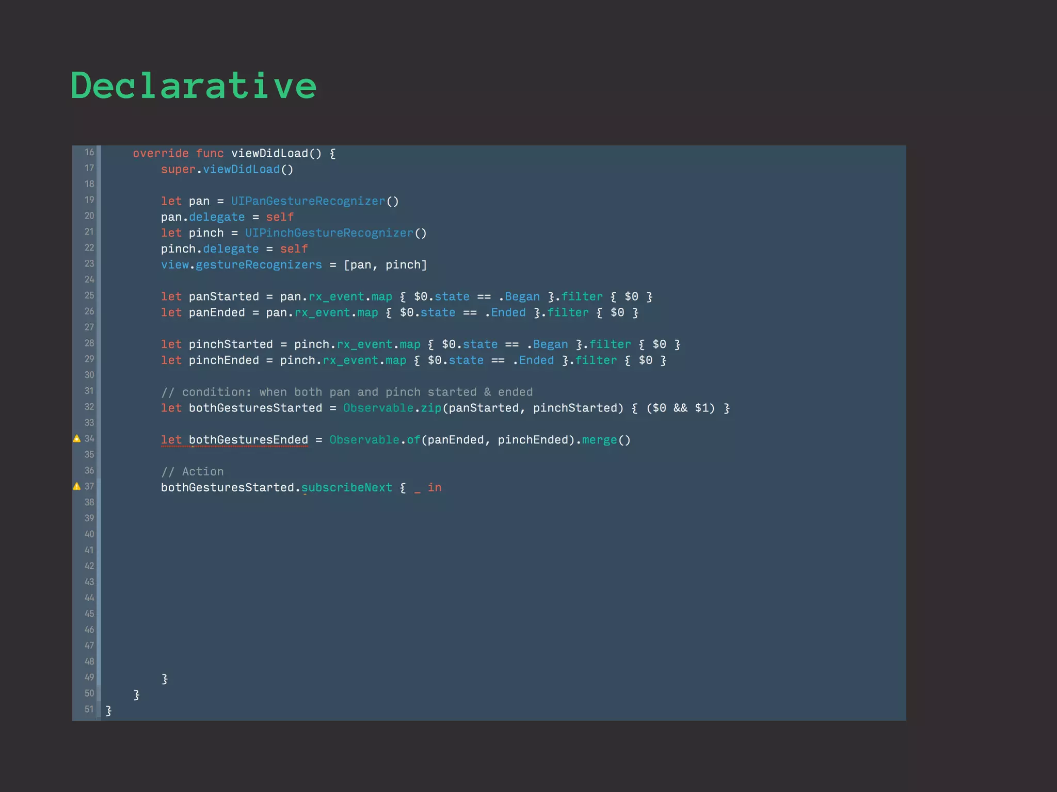Click the '// Action' comment on line 36
The width and height of the screenshot is (1057, 792).
click(192, 472)
